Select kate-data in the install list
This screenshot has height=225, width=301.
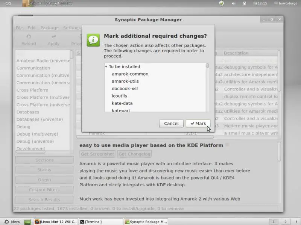click(122, 103)
